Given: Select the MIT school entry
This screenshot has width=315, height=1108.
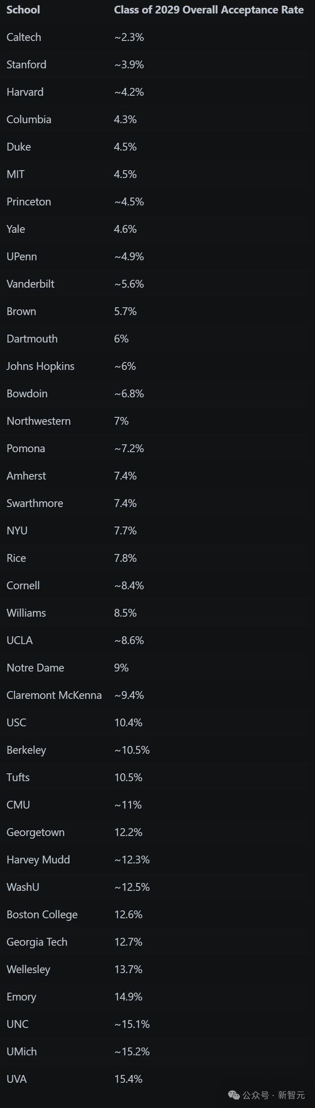Looking at the screenshot, I should (x=16, y=174).
